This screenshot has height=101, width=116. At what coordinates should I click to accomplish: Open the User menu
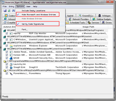pos(28,6)
